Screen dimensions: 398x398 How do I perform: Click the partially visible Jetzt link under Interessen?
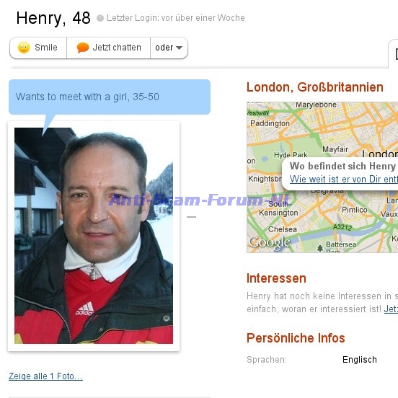[391, 309]
